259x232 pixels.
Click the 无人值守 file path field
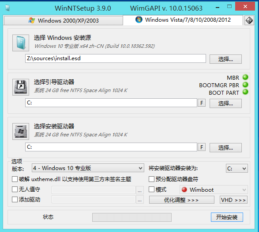click(x=94, y=190)
